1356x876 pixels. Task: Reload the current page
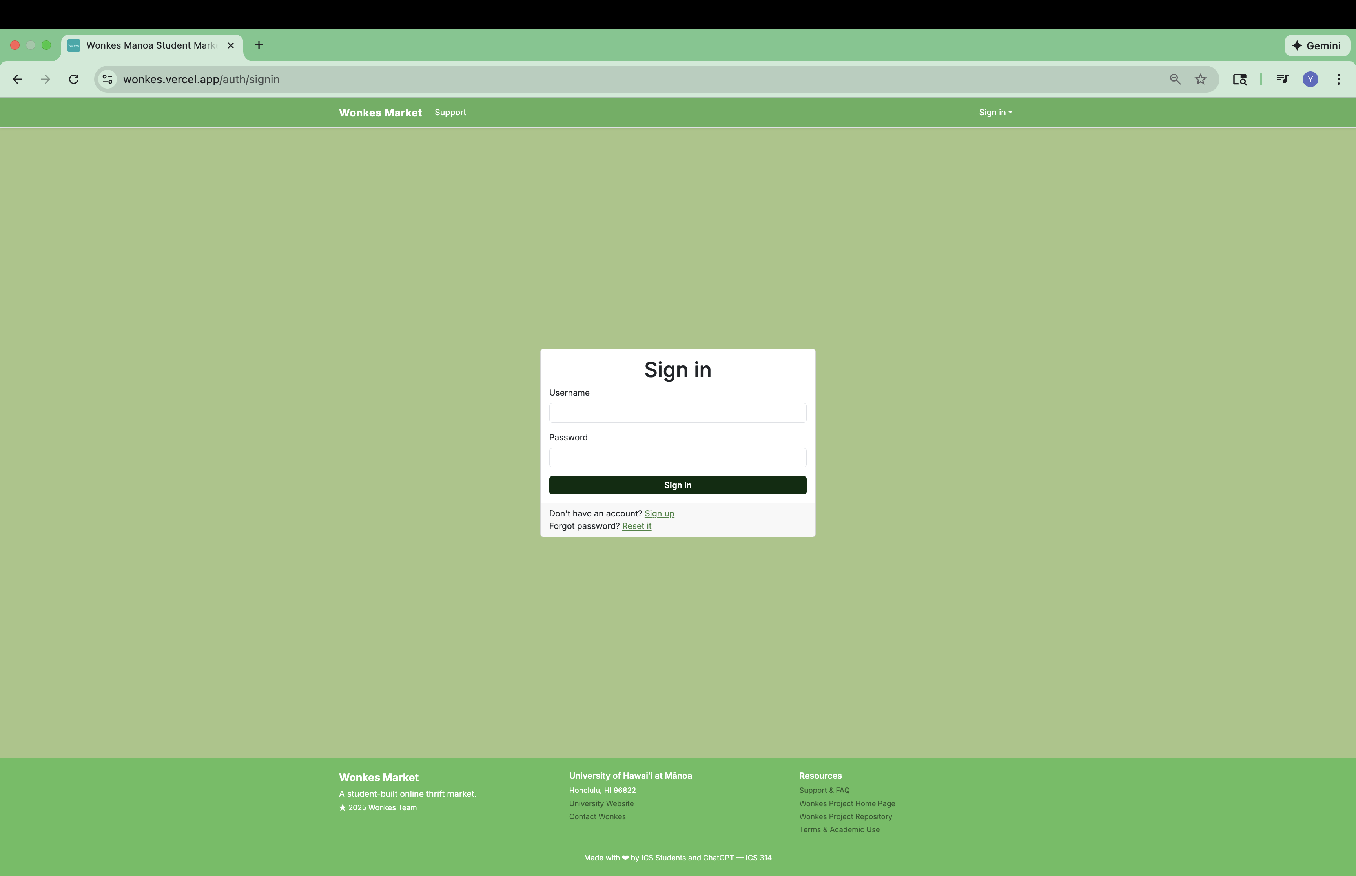coord(73,79)
